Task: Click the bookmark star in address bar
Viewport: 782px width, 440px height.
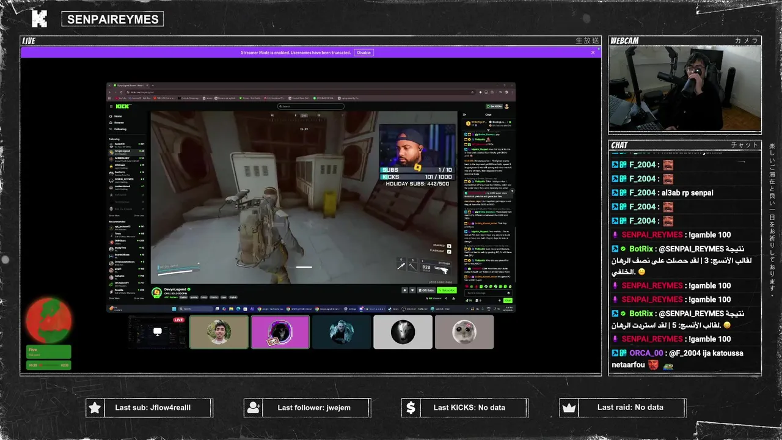Action: (472, 92)
